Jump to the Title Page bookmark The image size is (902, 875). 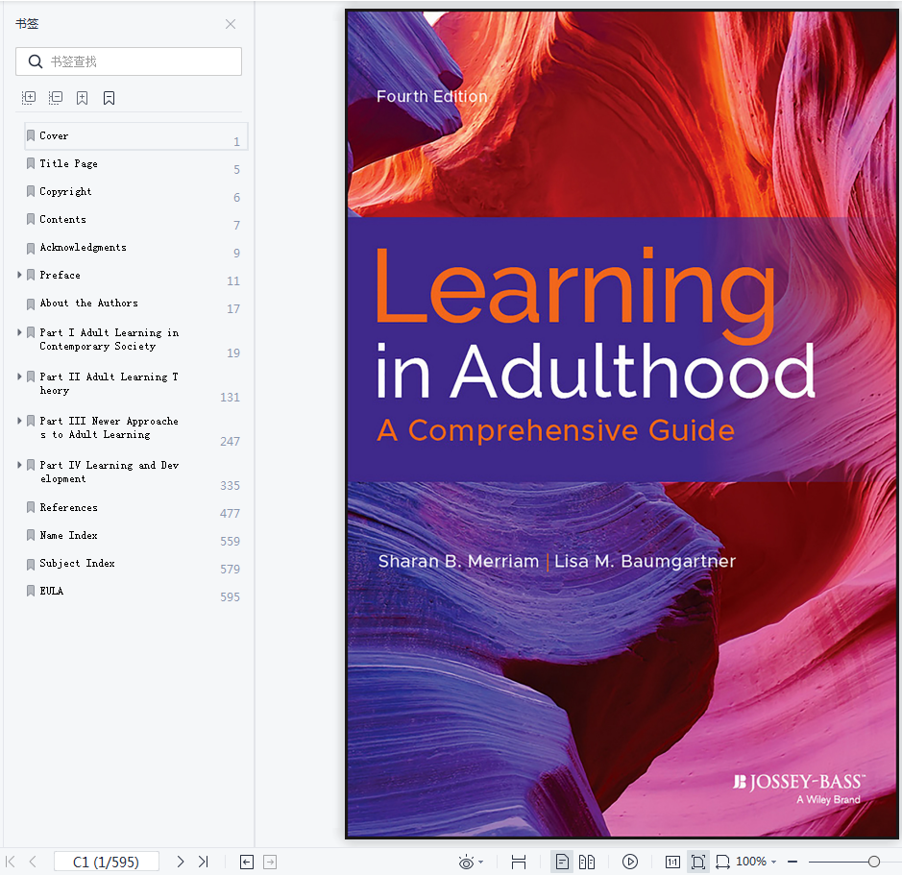click(68, 164)
